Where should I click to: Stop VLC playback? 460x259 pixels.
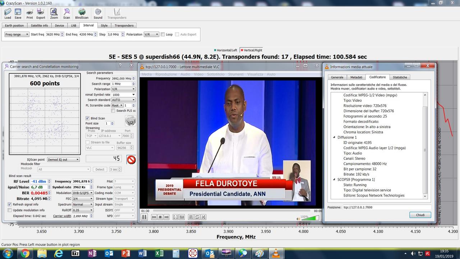(x=160, y=217)
